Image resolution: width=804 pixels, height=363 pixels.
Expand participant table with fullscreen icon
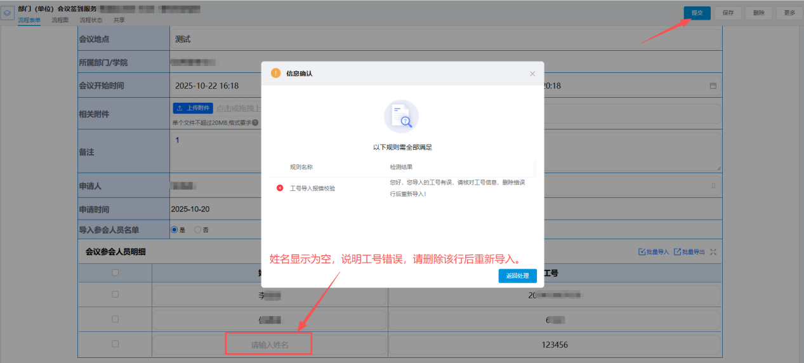713,252
